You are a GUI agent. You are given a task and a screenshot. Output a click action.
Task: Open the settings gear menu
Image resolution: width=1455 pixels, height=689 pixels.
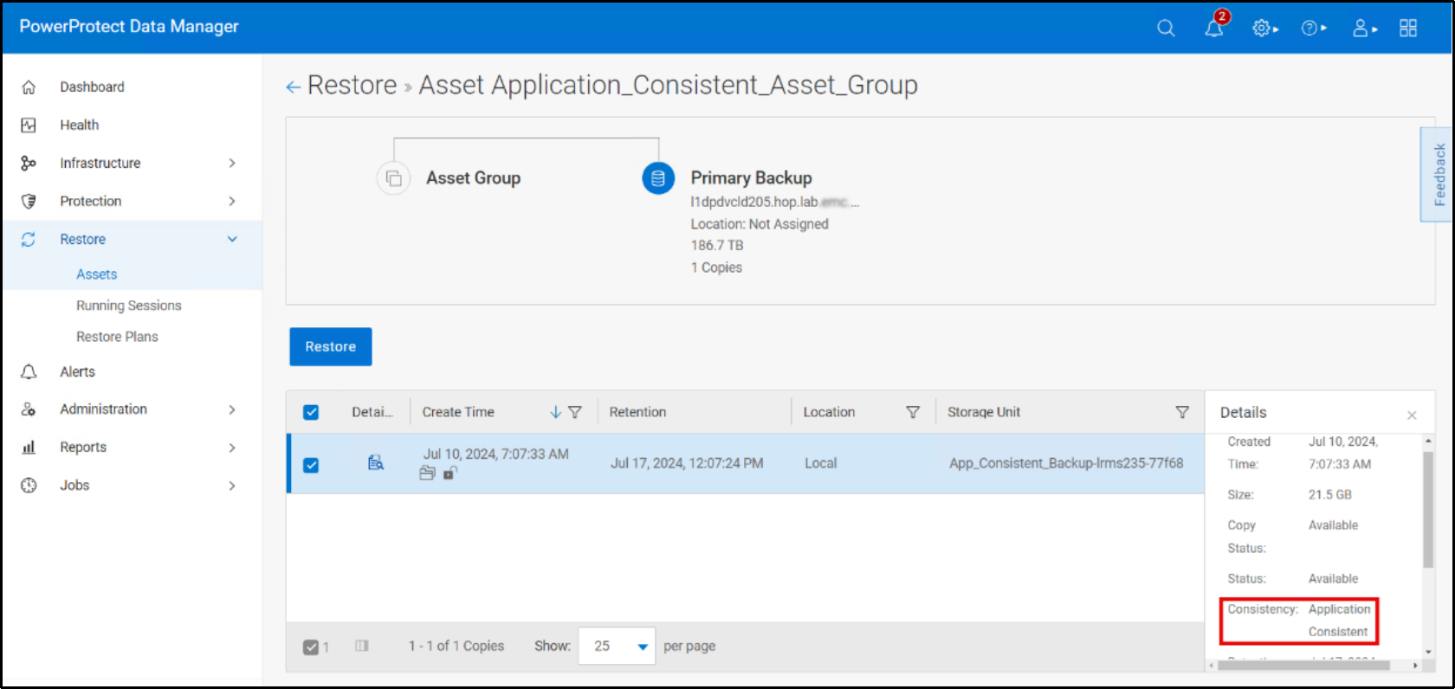click(x=1264, y=28)
